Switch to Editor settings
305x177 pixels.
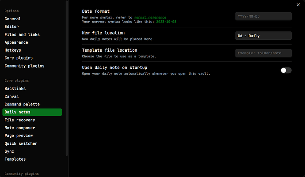point(11,27)
